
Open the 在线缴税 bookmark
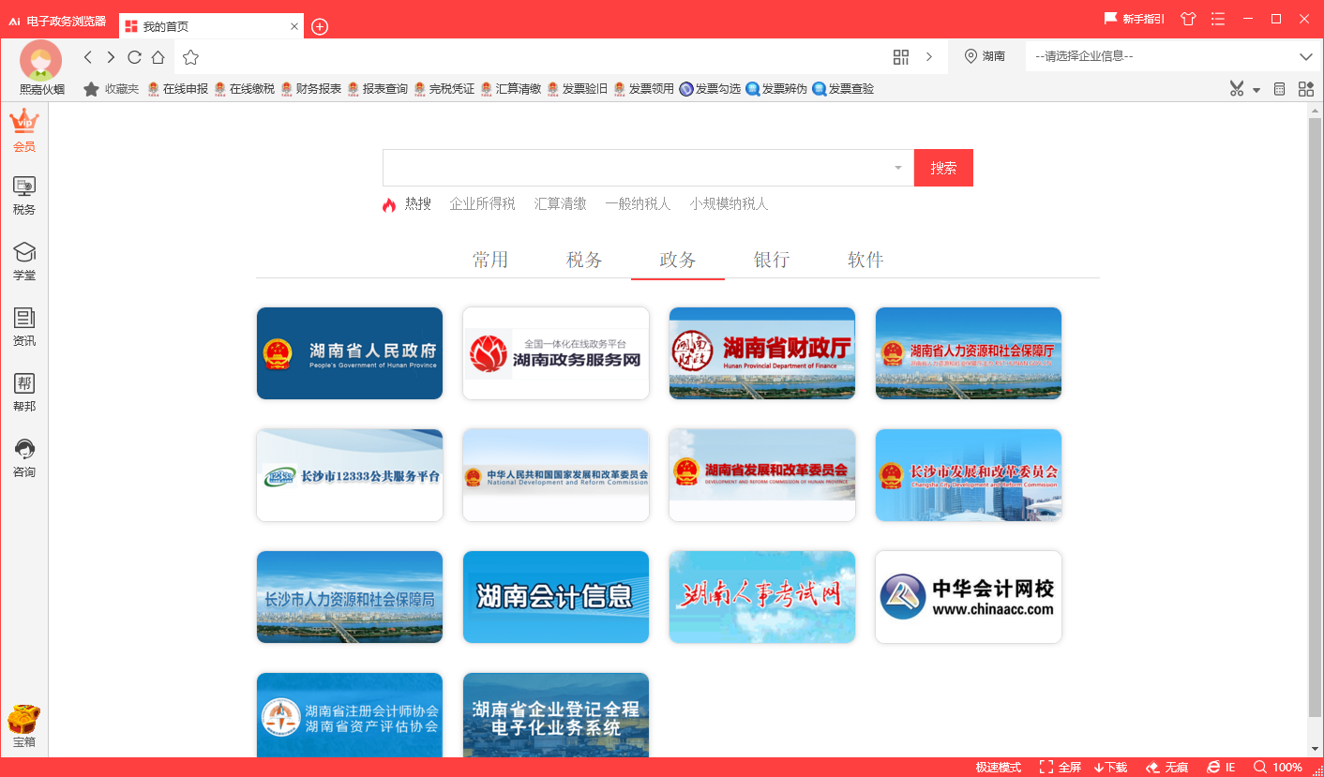coord(244,89)
